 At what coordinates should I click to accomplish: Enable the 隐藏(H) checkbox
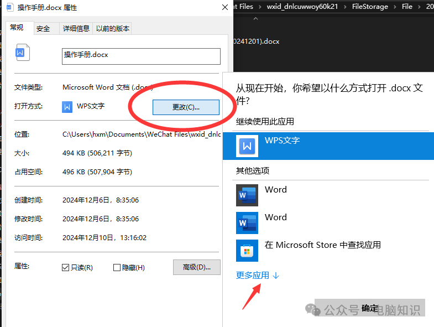[x=117, y=267]
